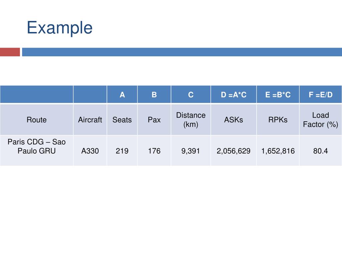Select the "Route" label cell
The height and width of the screenshot is (256, 342).
coord(37,120)
